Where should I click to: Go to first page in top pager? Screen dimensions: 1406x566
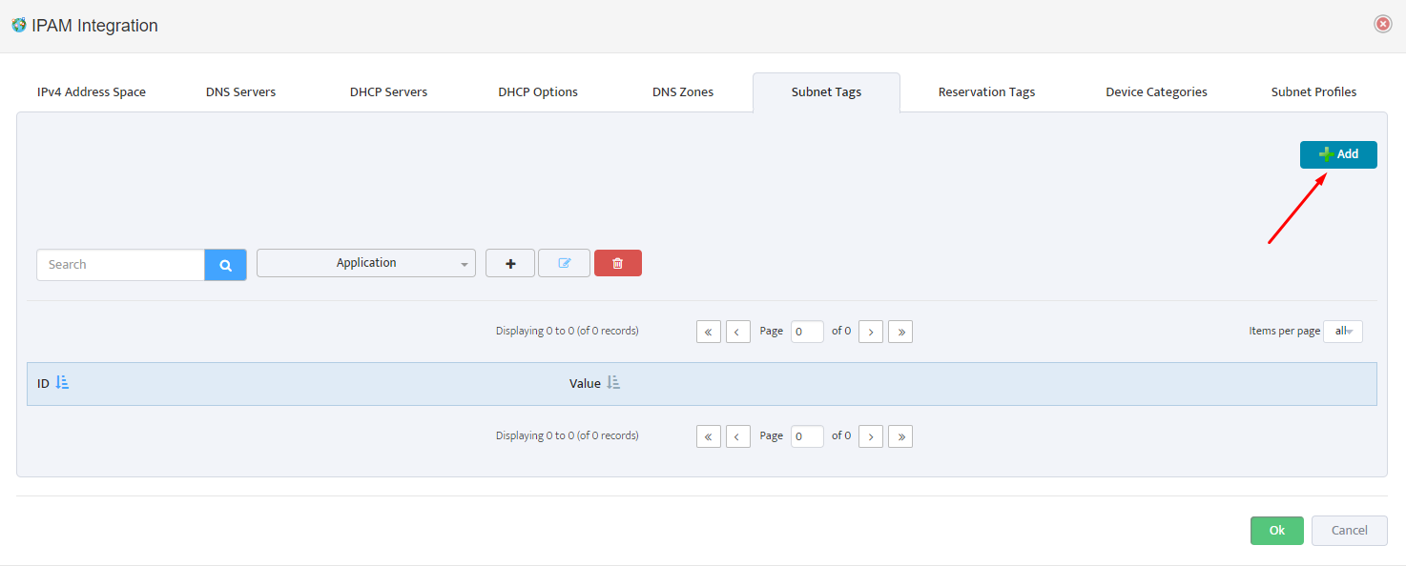[x=709, y=332]
